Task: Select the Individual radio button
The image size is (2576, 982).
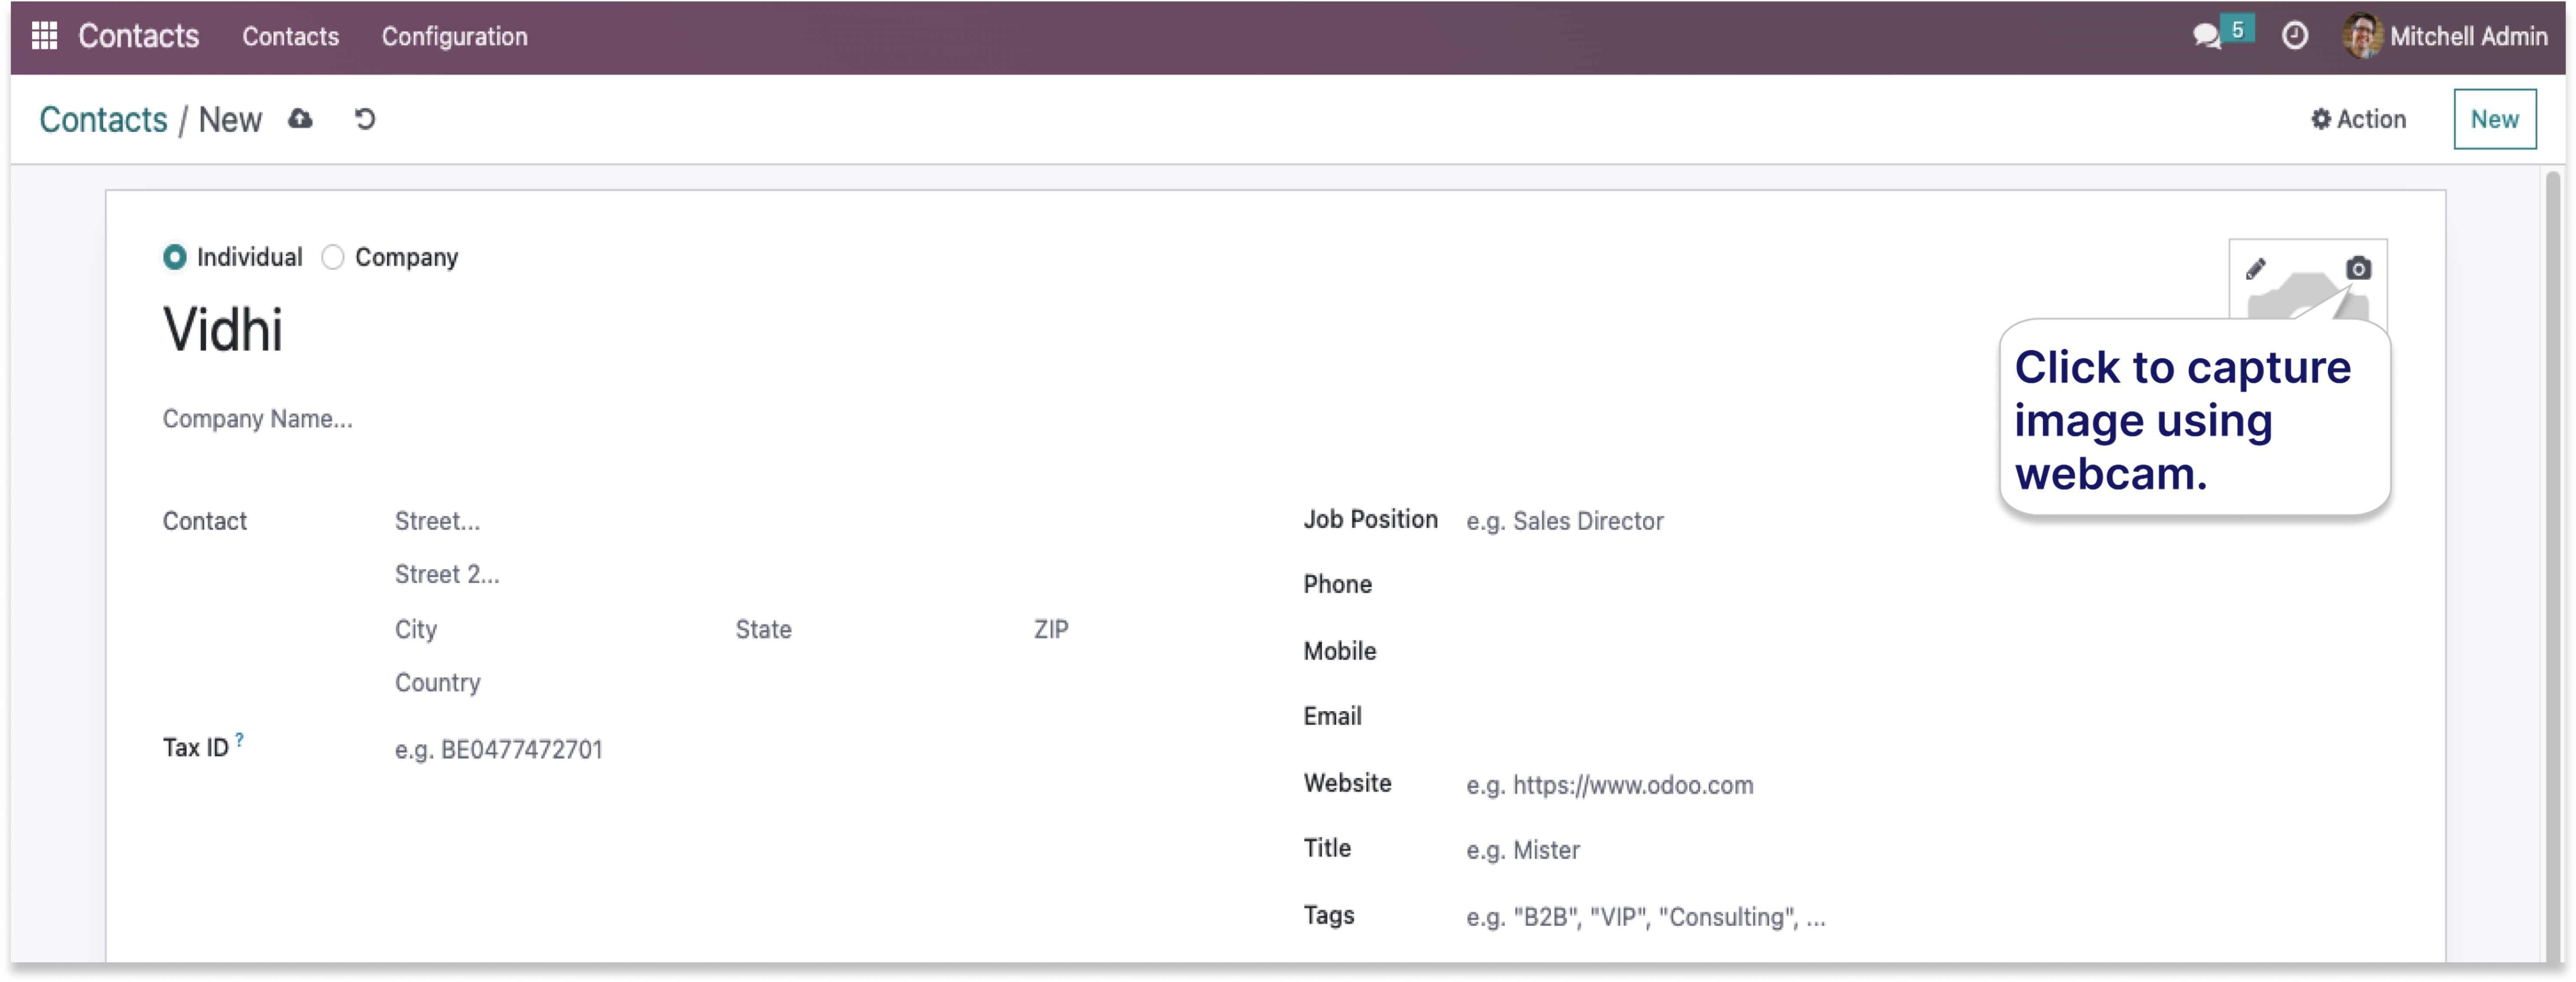Action: (x=175, y=257)
